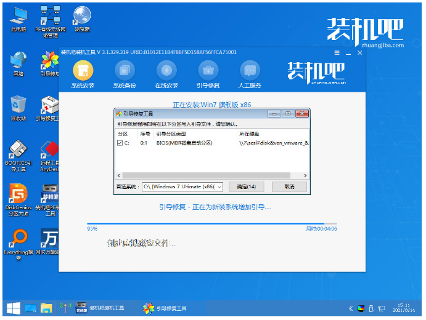The height and width of the screenshot is (320, 426).
Task: Click the 人工服务 support icon
Action: tap(250, 70)
